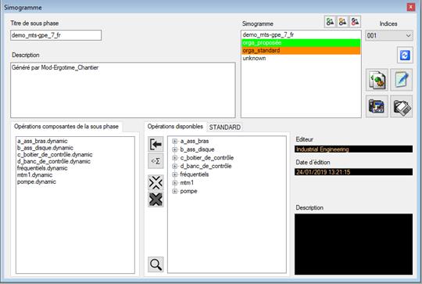Click the red people icon above Simogramme list

point(355,22)
